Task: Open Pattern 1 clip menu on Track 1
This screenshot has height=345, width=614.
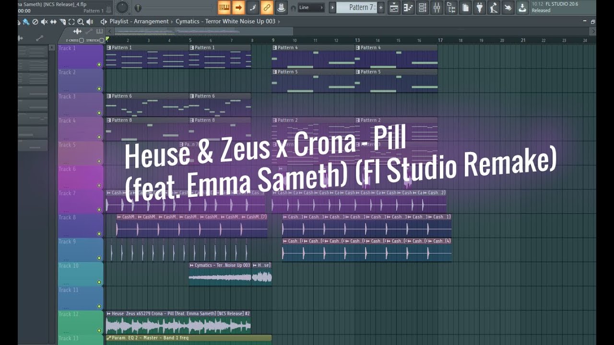Action: (109, 47)
